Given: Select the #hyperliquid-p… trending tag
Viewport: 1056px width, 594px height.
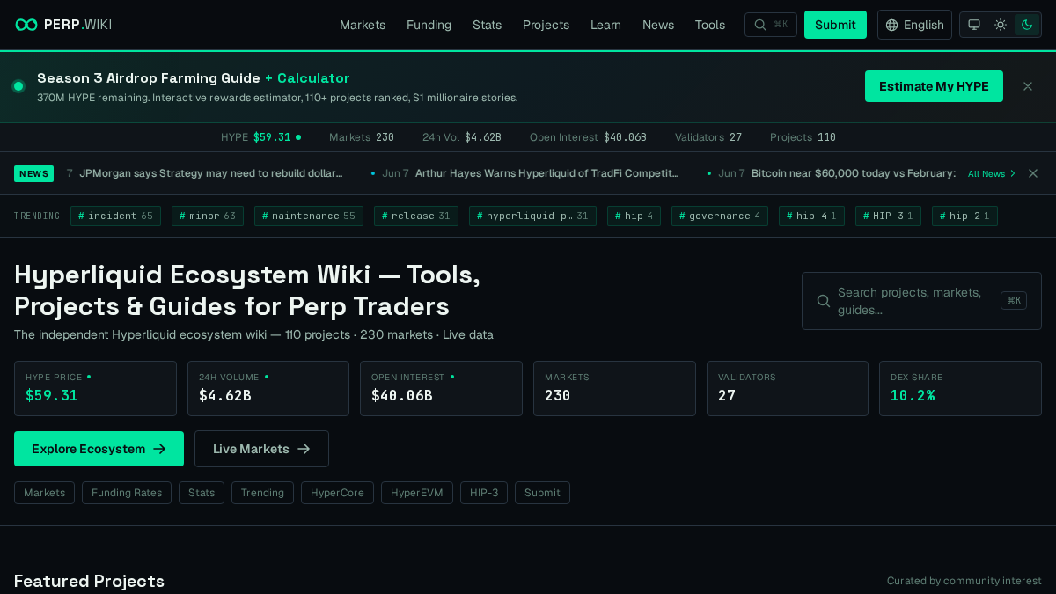Looking at the screenshot, I should click(532, 216).
